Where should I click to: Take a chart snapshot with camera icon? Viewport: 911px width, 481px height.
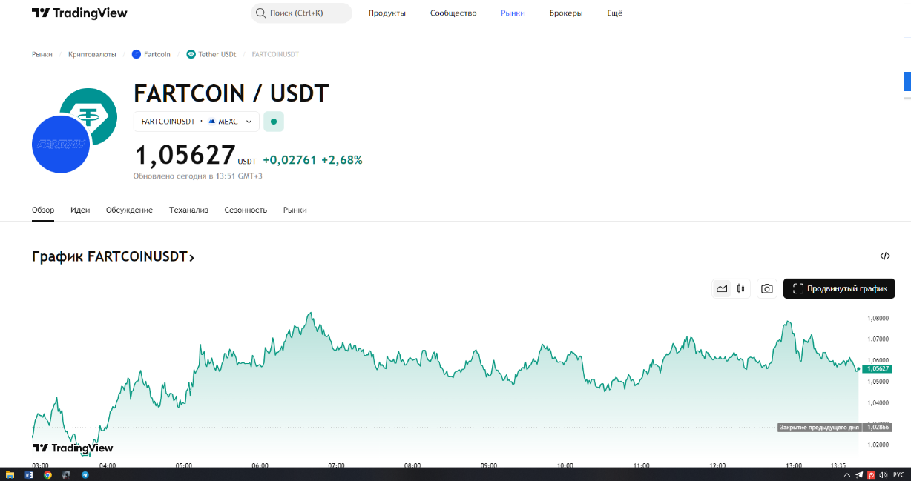767,289
